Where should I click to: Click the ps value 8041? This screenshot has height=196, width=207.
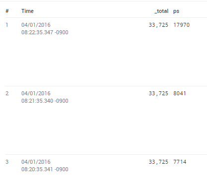coord(180,93)
